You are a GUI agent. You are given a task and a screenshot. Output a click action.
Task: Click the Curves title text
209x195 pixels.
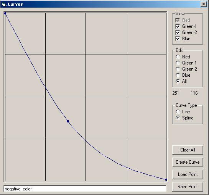[15, 4]
